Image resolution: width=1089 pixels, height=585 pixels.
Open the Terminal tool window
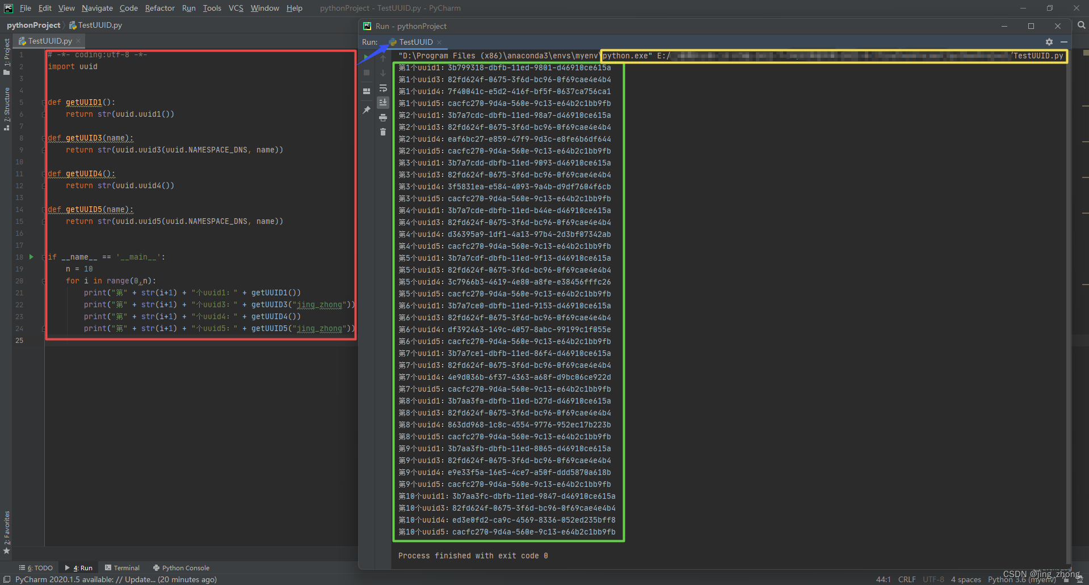click(x=122, y=567)
